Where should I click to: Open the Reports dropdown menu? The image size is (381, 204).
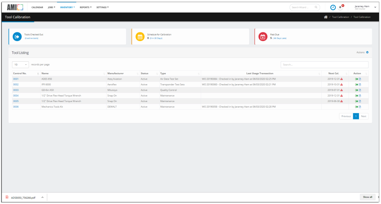[x=85, y=7]
